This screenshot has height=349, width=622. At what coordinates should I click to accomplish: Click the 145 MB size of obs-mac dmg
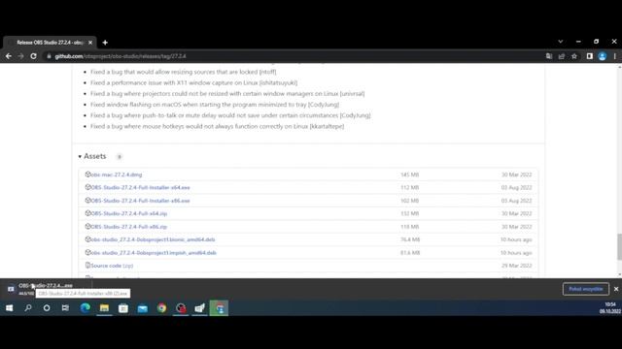pos(410,174)
